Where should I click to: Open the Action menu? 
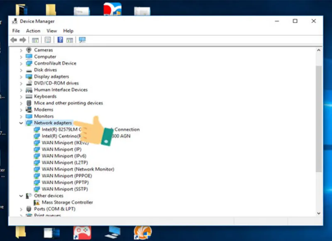33,31
